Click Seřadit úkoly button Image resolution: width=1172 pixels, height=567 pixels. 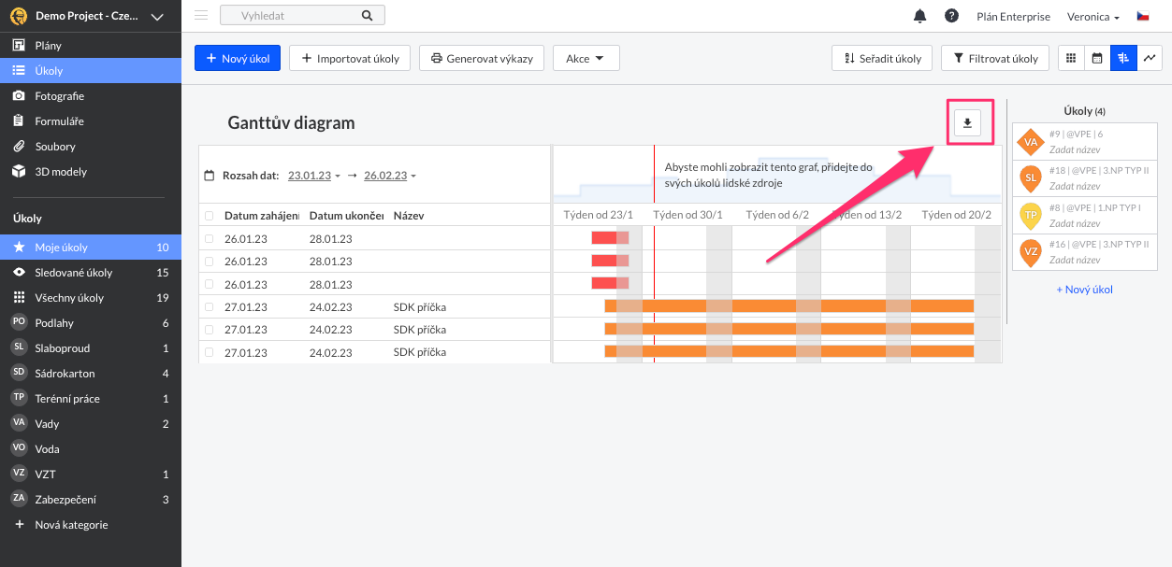point(882,58)
